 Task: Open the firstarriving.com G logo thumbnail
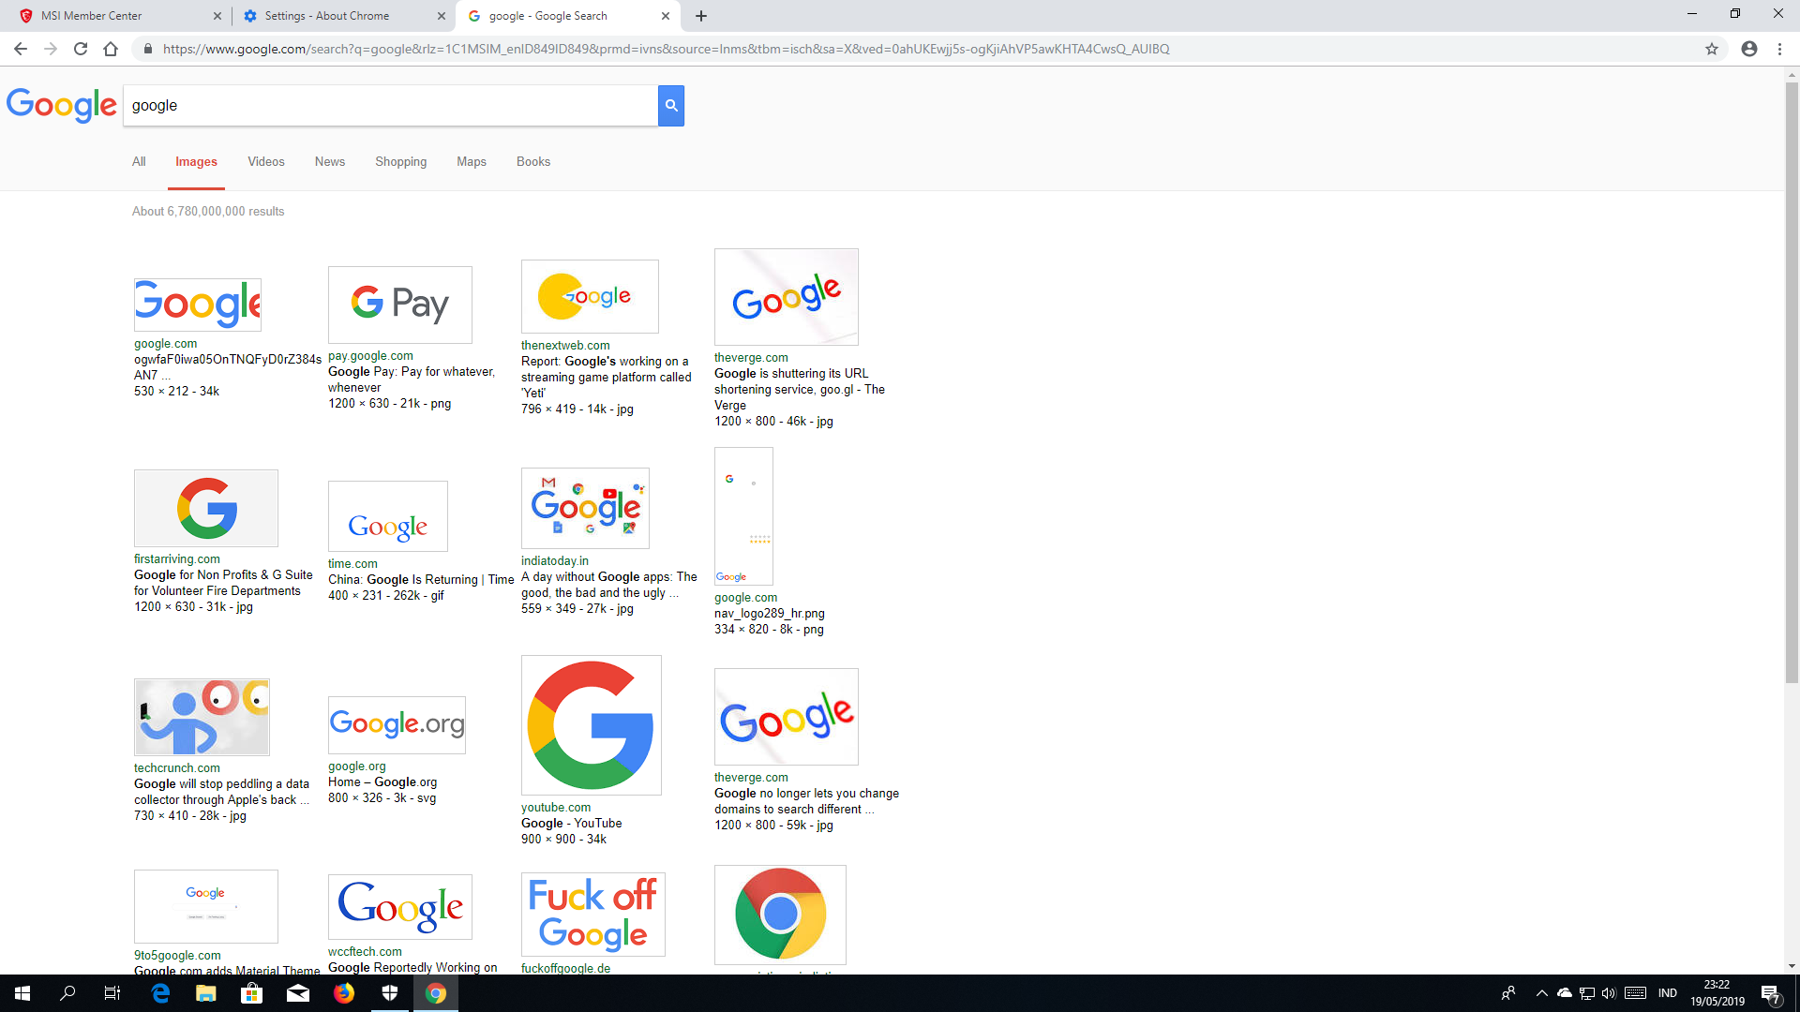tap(206, 508)
